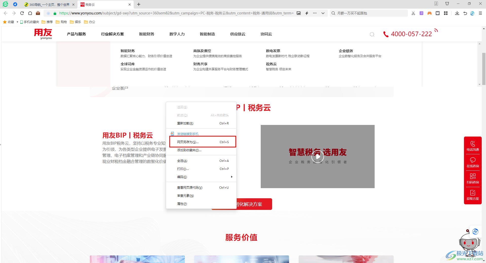Image resolution: width=486 pixels, height=263 pixels.
Task: Open the skin T-shirt icon
Action: [x=447, y=4]
